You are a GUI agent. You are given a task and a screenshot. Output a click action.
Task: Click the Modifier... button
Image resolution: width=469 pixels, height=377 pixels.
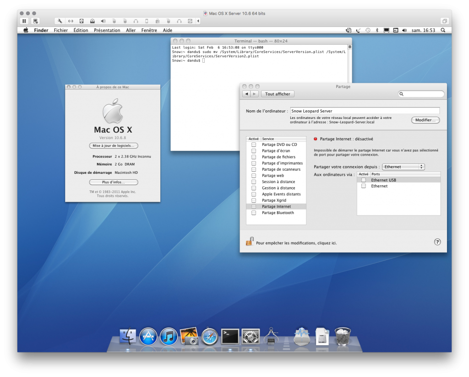425,120
